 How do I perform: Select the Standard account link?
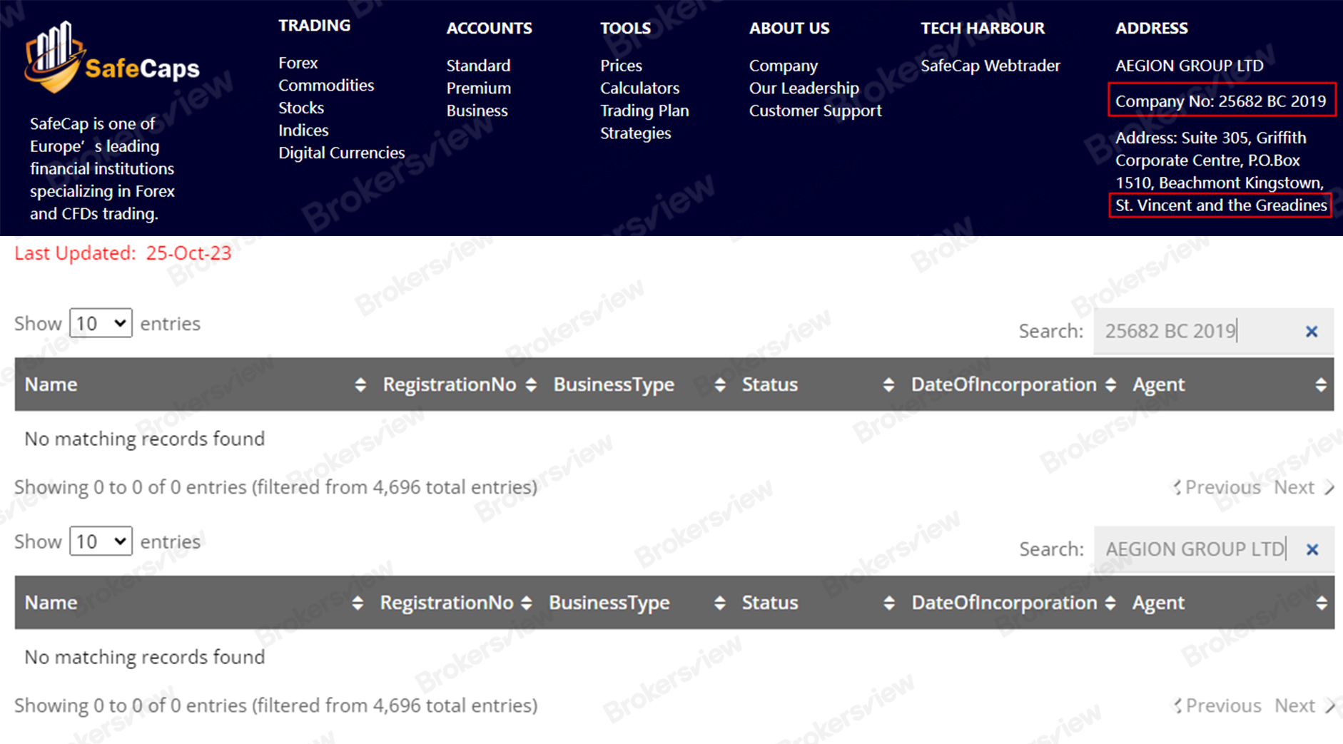(x=478, y=66)
